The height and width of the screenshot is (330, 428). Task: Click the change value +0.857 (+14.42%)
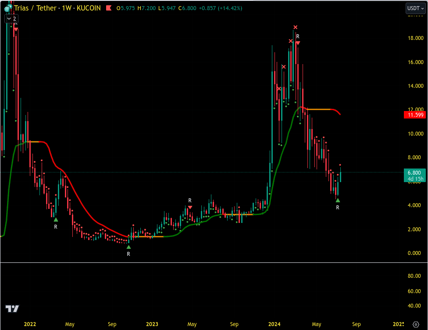click(x=221, y=8)
